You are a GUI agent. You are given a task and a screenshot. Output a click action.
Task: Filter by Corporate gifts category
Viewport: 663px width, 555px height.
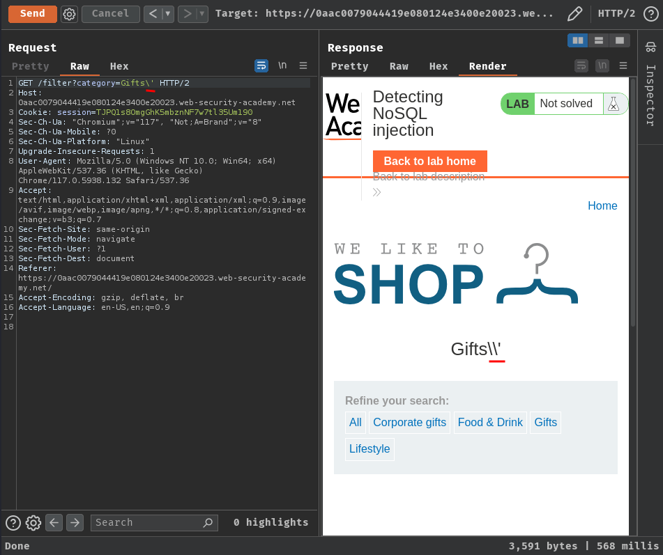pos(409,423)
